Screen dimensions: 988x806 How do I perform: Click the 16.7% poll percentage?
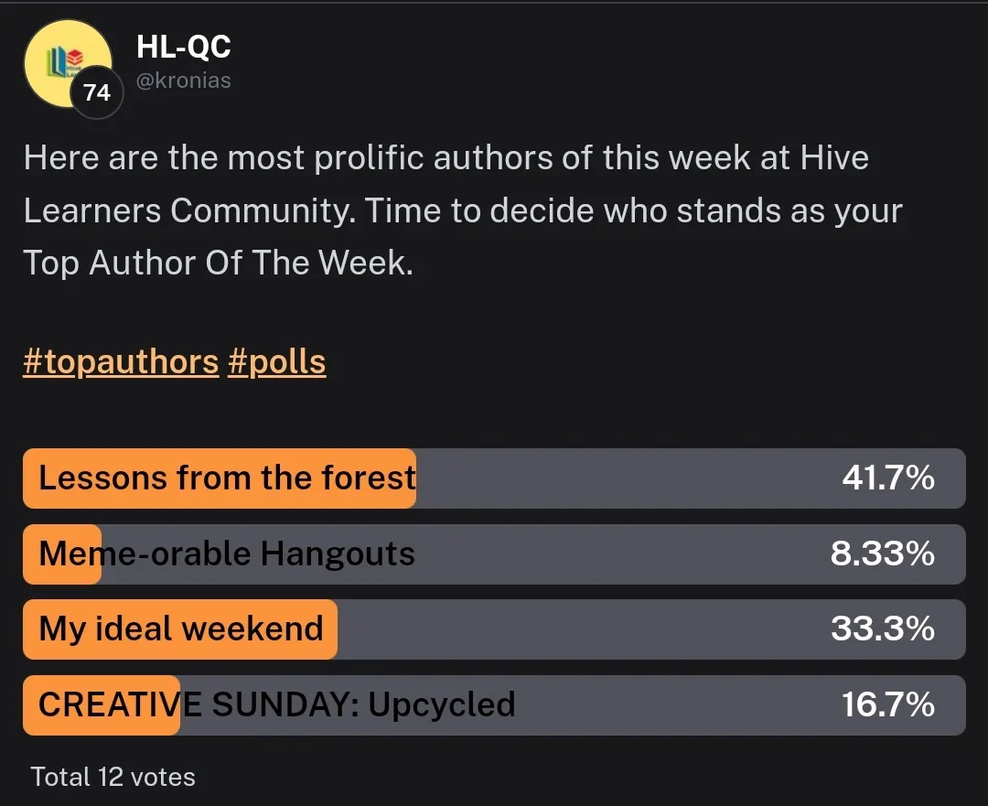[887, 705]
